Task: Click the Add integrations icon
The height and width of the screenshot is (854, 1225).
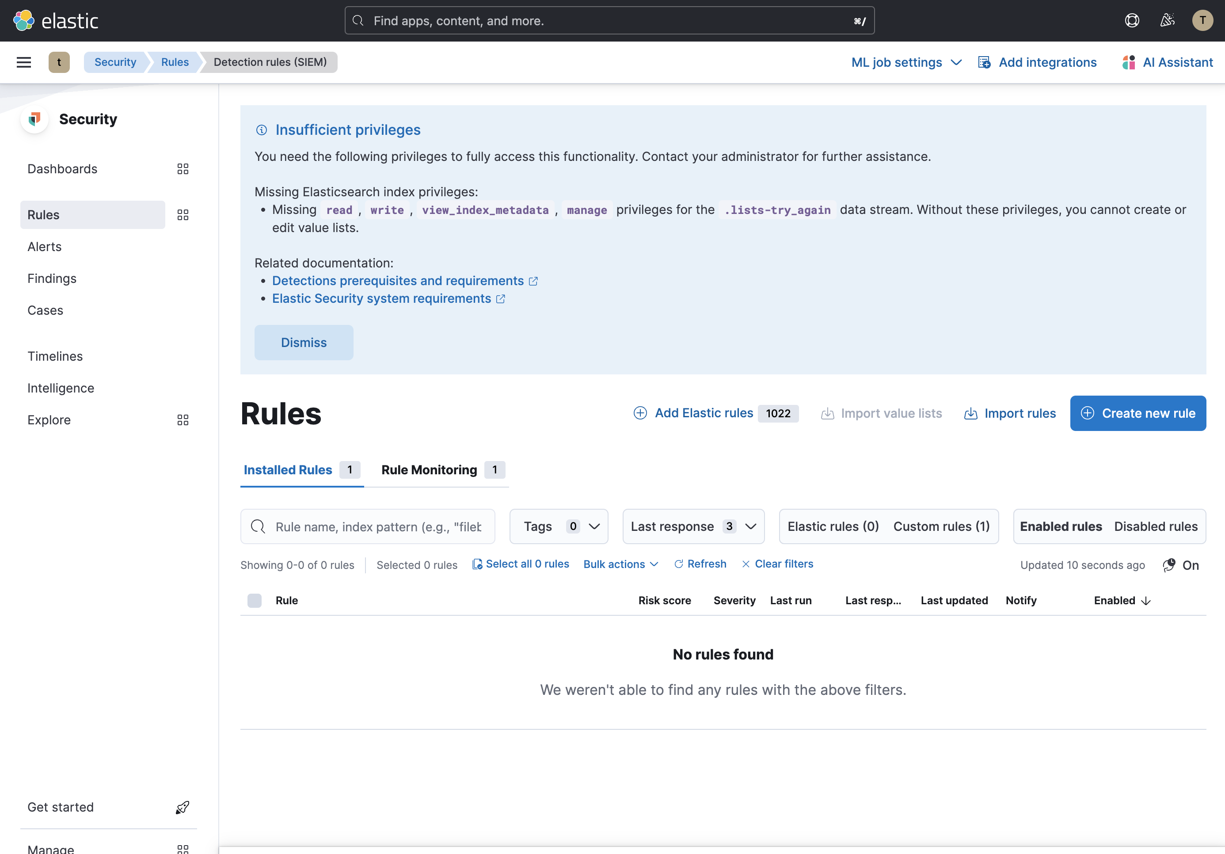Action: 985,62
